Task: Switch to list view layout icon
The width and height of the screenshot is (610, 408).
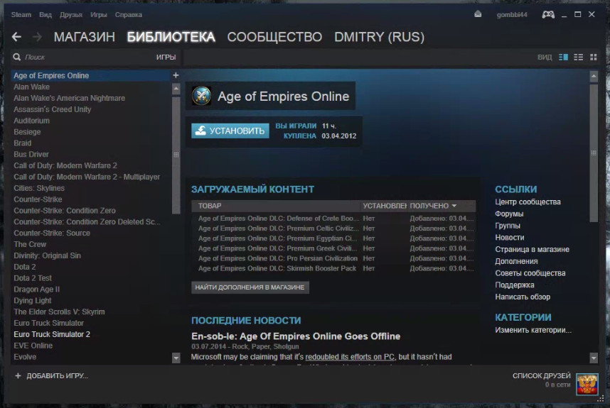Action: pos(579,57)
